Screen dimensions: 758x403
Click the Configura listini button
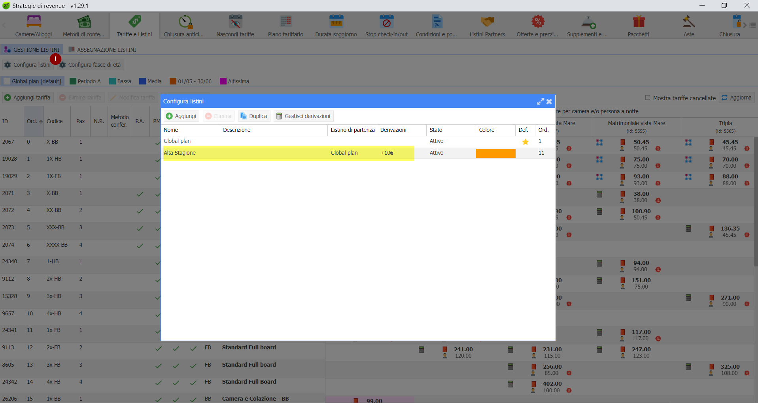28,65
